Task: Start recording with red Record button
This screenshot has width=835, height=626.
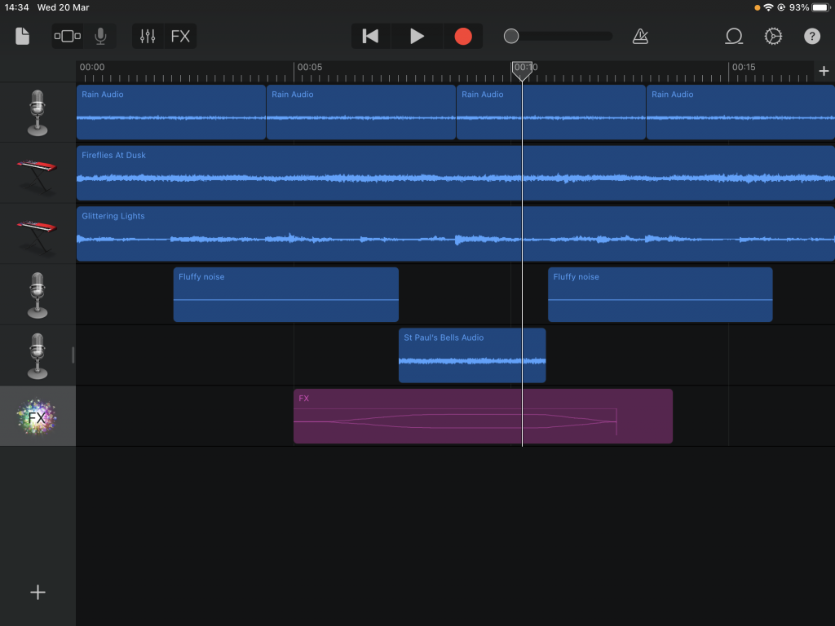Action: coord(463,36)
